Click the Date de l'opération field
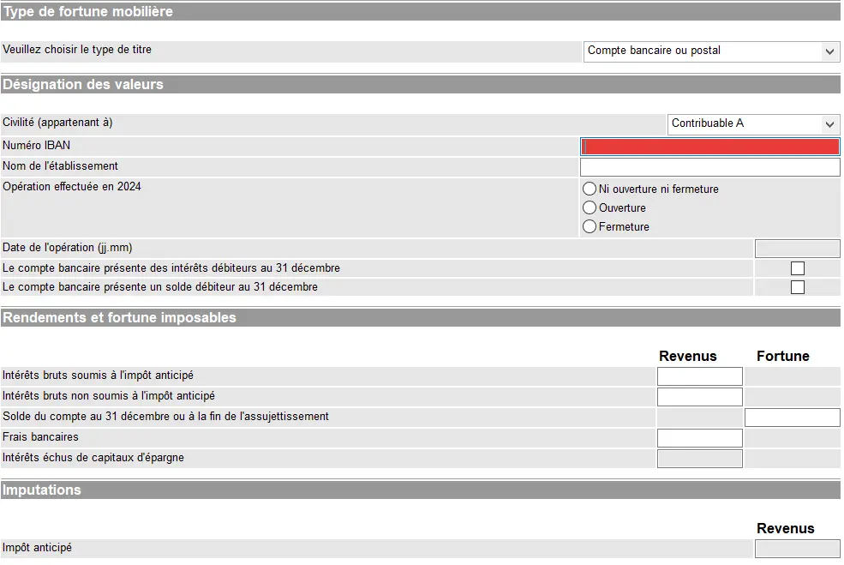Image resolution: width=844 pixels, height=565 pixels. [797, 249]
